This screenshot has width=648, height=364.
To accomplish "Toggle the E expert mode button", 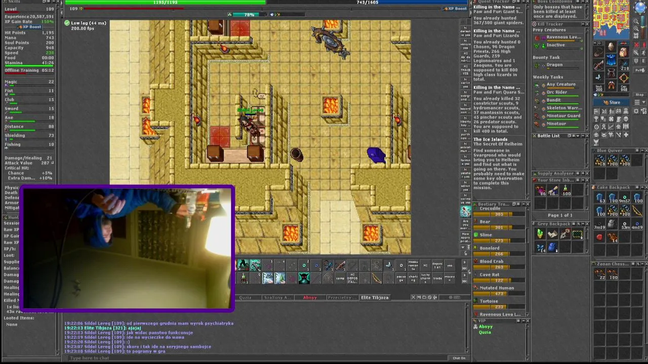I will [643, 61].
